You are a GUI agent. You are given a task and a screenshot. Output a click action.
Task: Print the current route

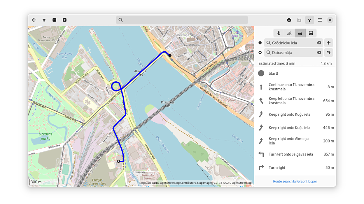[289, 20]
